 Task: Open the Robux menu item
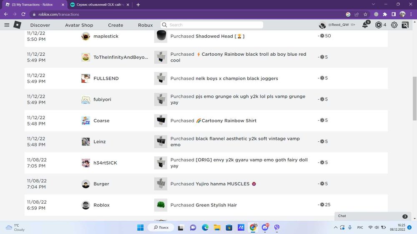[x=145, y=25]
